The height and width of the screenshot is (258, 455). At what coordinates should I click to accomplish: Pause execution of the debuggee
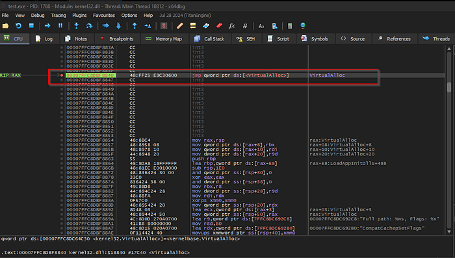pos(60,26)
